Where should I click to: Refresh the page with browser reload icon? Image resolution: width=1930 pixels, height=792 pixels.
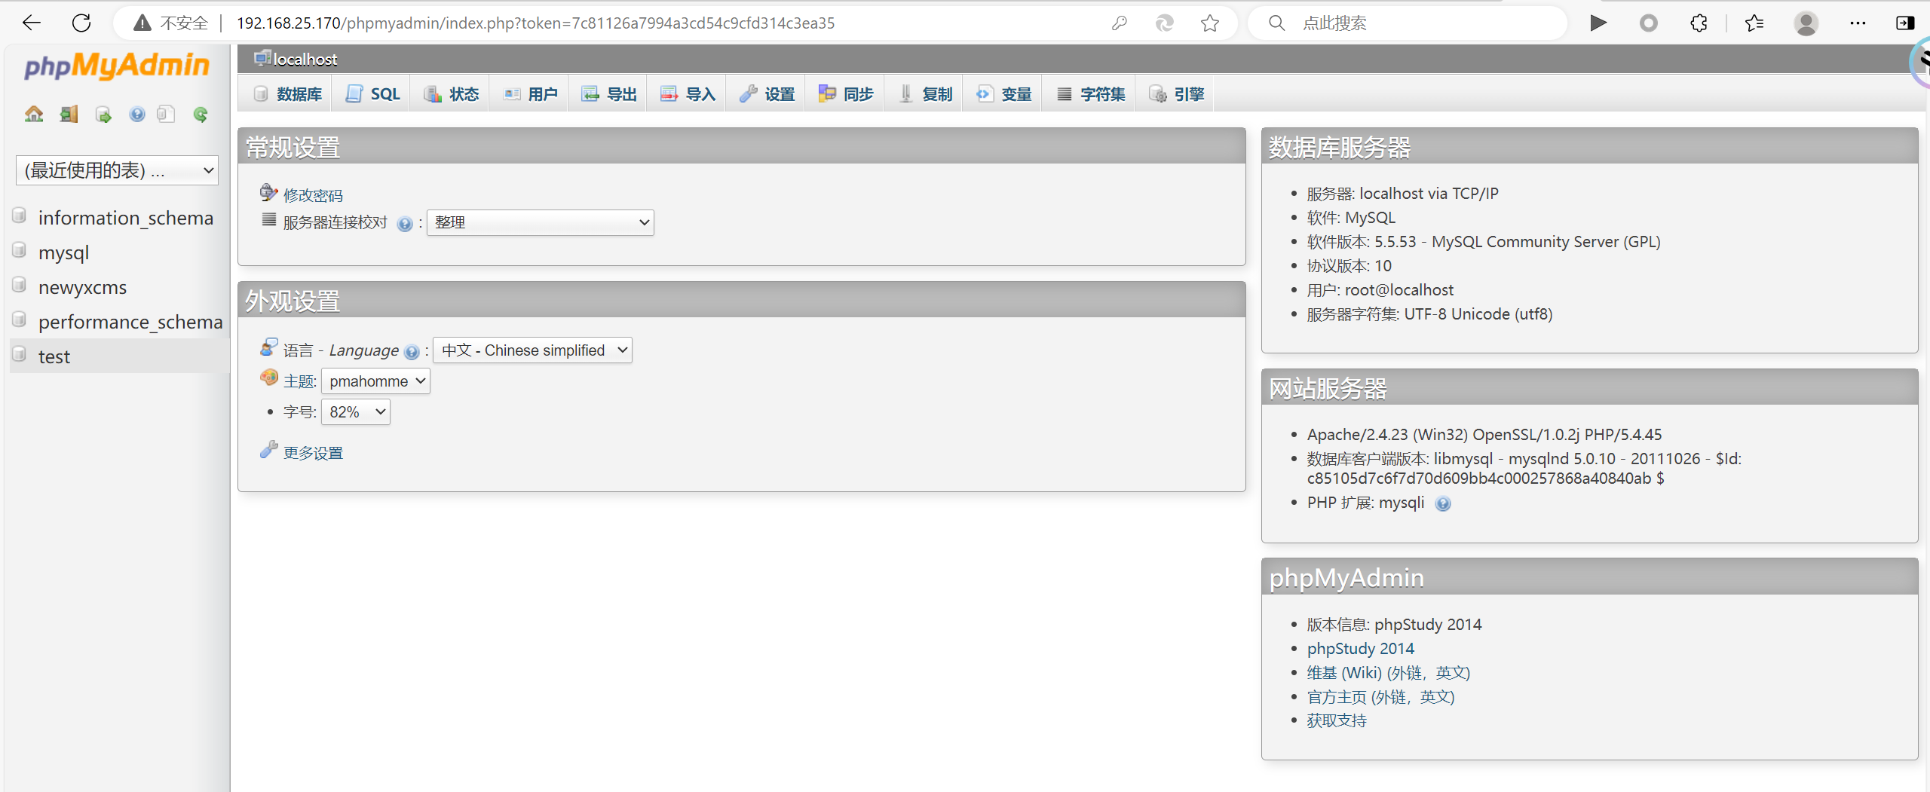[81, 23]
